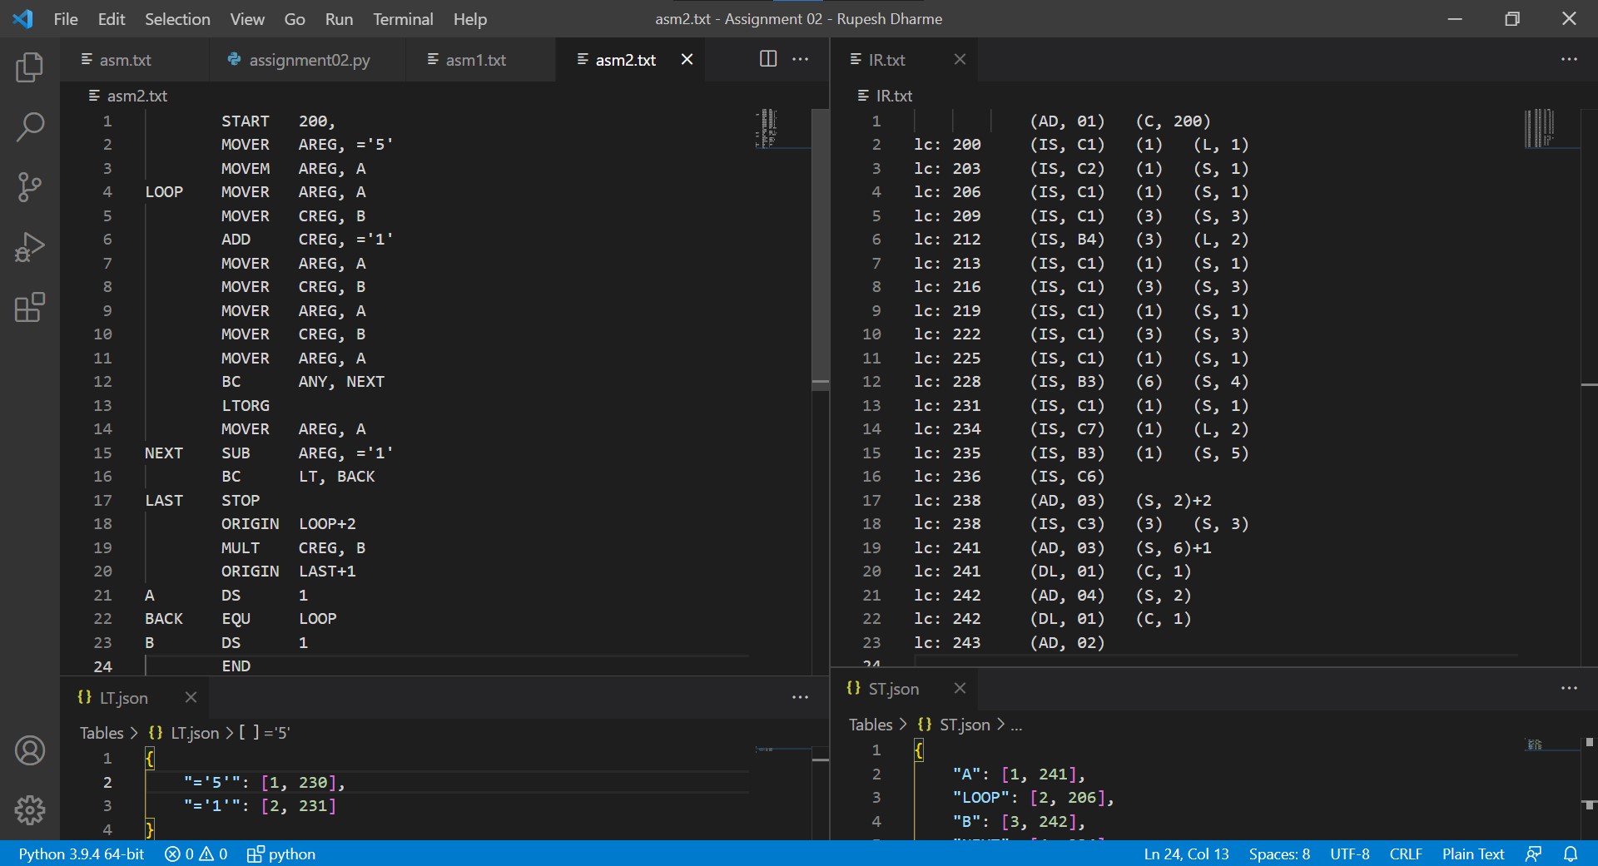This screenshot has height=866, width=1598.
Task: Click the START keyword in asm2.txt
Action: (246, 121)
